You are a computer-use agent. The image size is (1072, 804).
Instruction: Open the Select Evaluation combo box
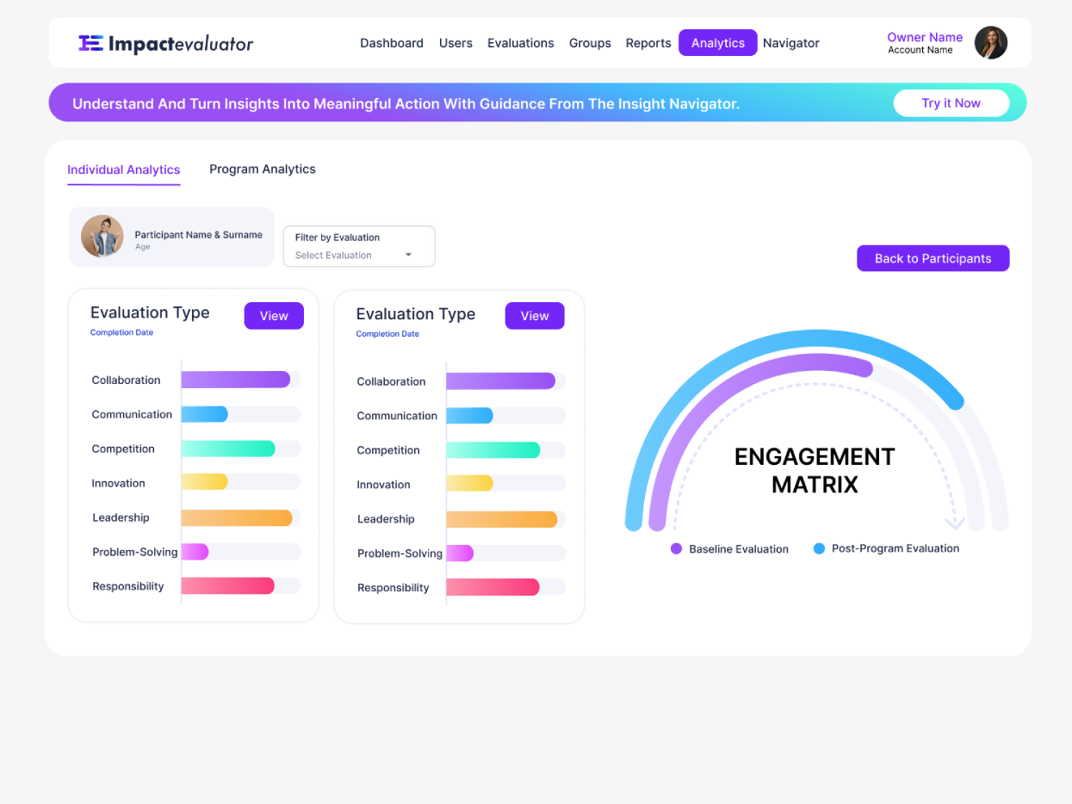[358, 247]
